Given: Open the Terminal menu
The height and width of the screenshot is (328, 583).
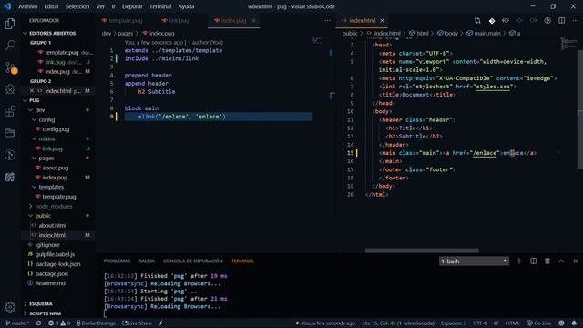Looking at the screenshot, I should click(160, 6).
